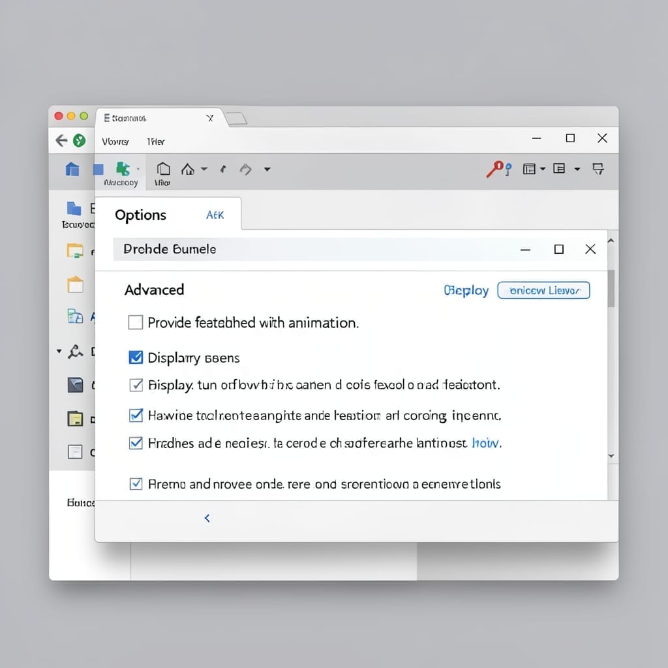
Task: Click the red pin key icon
Action: (x=496, y=169)
